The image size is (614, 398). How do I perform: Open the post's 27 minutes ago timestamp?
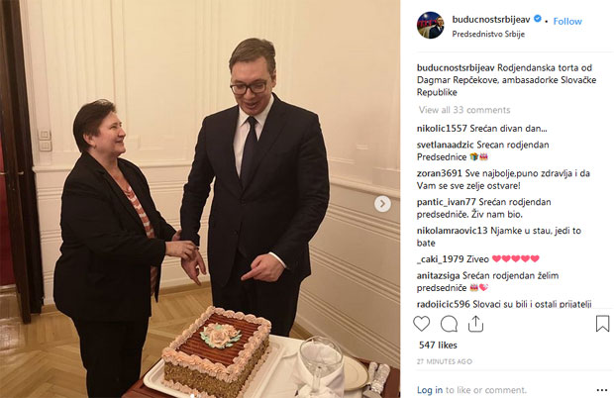click(x=445, y=361)
